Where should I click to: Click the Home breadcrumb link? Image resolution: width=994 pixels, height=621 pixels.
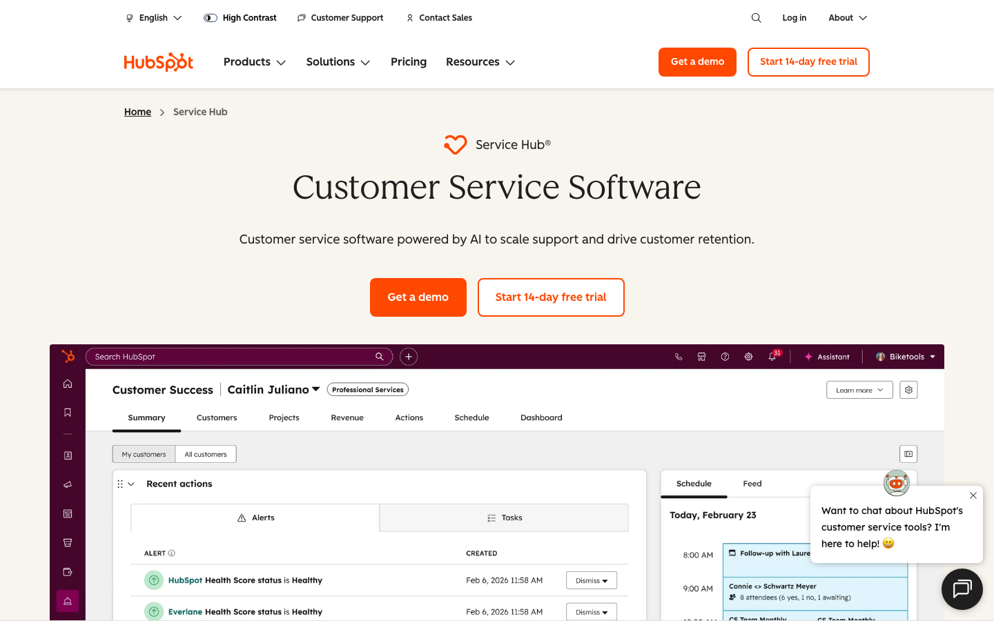click(x=137, y=112)
